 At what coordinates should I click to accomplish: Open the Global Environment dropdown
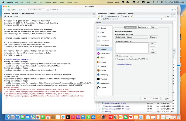pyautogui.click(x=111, y=19)
